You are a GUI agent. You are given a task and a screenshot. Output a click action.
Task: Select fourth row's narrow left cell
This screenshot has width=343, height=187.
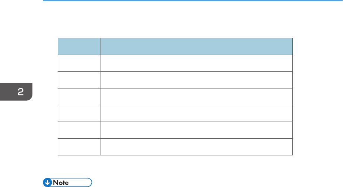79,113
